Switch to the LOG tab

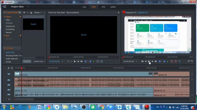pyautogui.click(x=84, y=7)
